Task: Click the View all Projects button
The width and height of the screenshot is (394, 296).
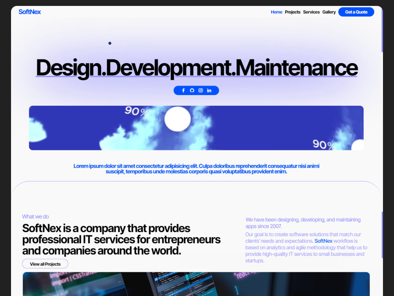Action: click(x=45, y=264)
